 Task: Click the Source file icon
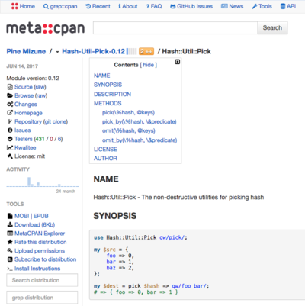(10, 87)
